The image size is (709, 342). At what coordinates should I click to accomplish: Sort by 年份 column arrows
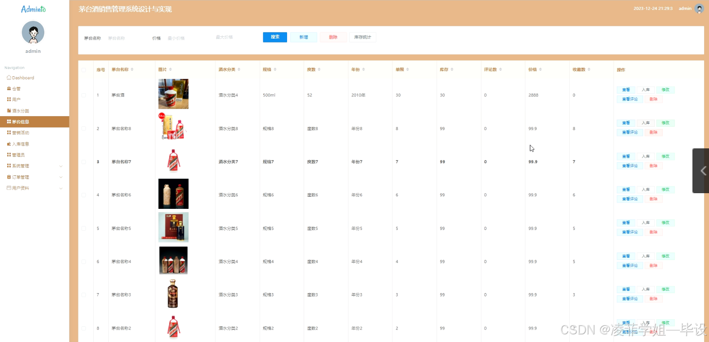364,69
